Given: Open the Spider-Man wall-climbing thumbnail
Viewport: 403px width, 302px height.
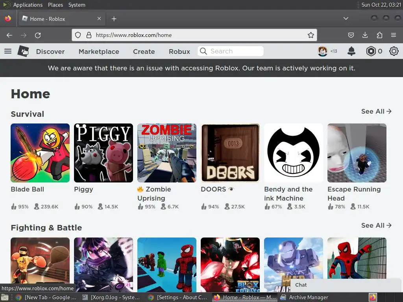Looking at the screenshot, I should (x=357, y=258).
